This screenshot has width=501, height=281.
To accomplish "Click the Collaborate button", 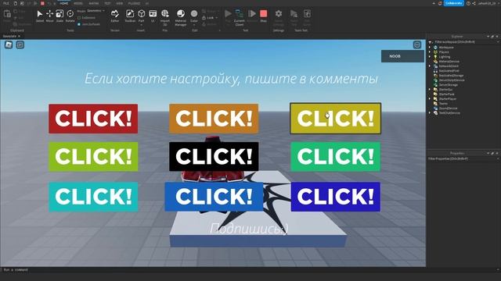I will (x=454, y=3).
